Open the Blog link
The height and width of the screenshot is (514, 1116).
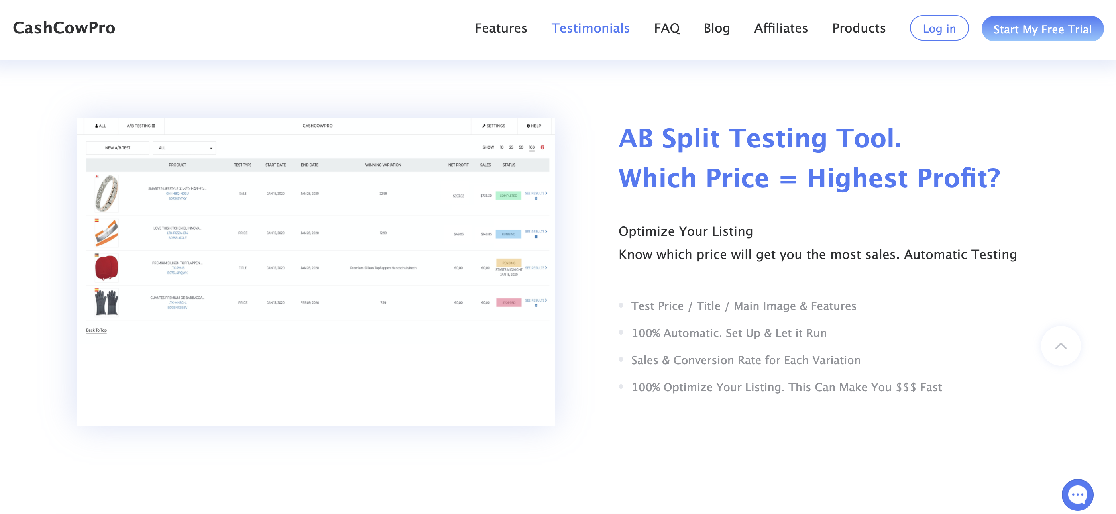716,28
